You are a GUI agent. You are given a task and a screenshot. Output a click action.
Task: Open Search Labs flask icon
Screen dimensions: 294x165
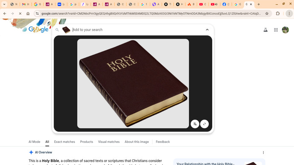[x=265, y=30]
